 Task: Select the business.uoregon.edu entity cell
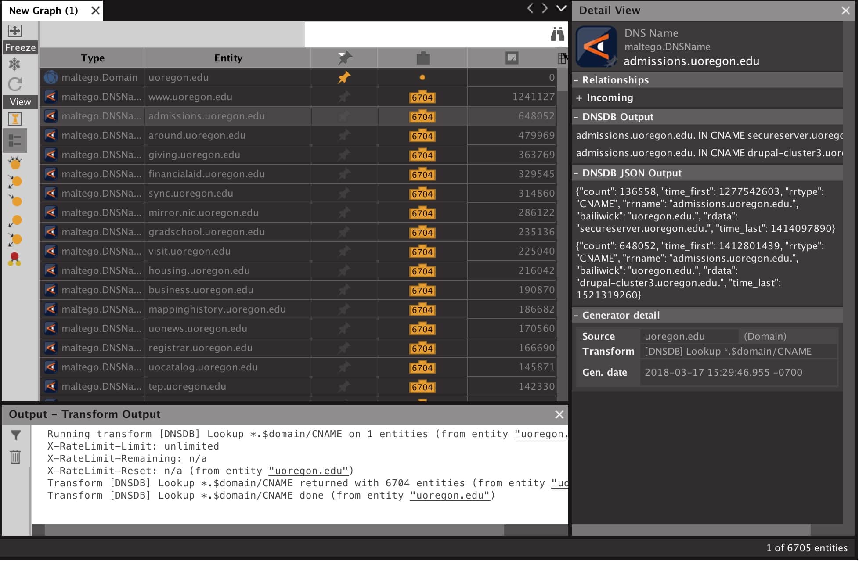coord(227,290)
